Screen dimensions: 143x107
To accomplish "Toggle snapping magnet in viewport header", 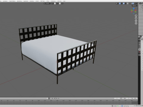I will coord(55,4).
